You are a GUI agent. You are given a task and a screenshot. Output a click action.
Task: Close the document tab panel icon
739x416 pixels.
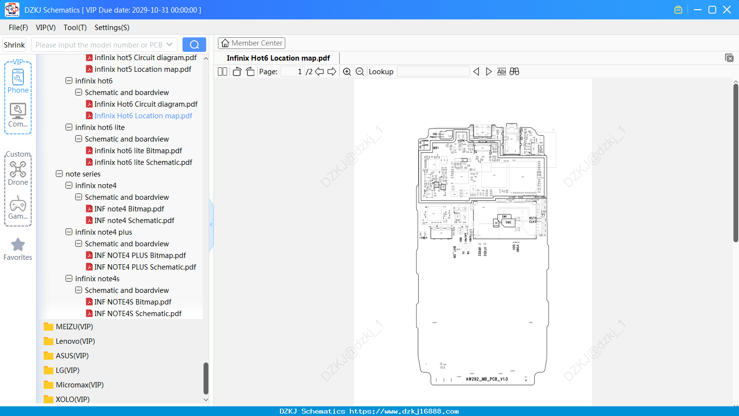click(x=729, y=58)
